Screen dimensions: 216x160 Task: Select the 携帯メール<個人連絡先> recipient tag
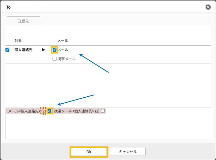point(74,111)
